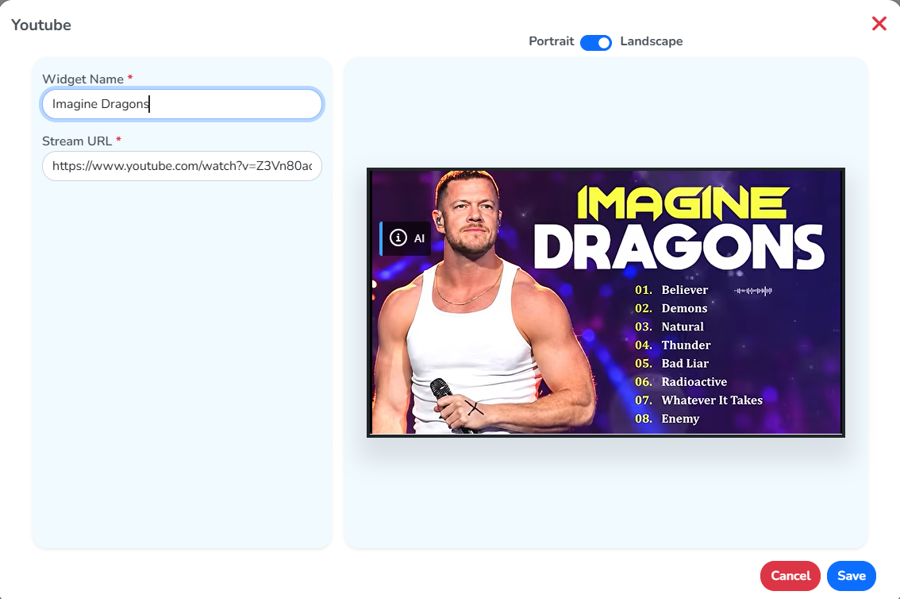Click the AI info icon on video
This screenshot has height=599, width=900.
point(398,238)
